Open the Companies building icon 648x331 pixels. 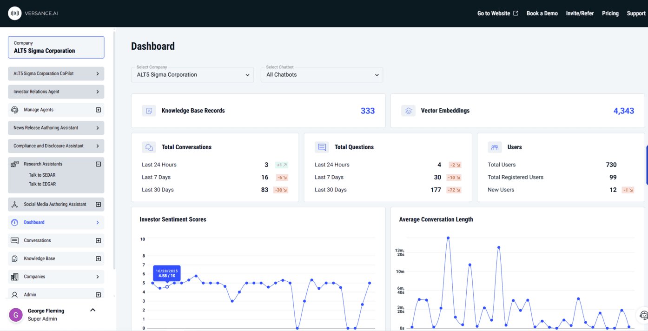tap(14, 276)
